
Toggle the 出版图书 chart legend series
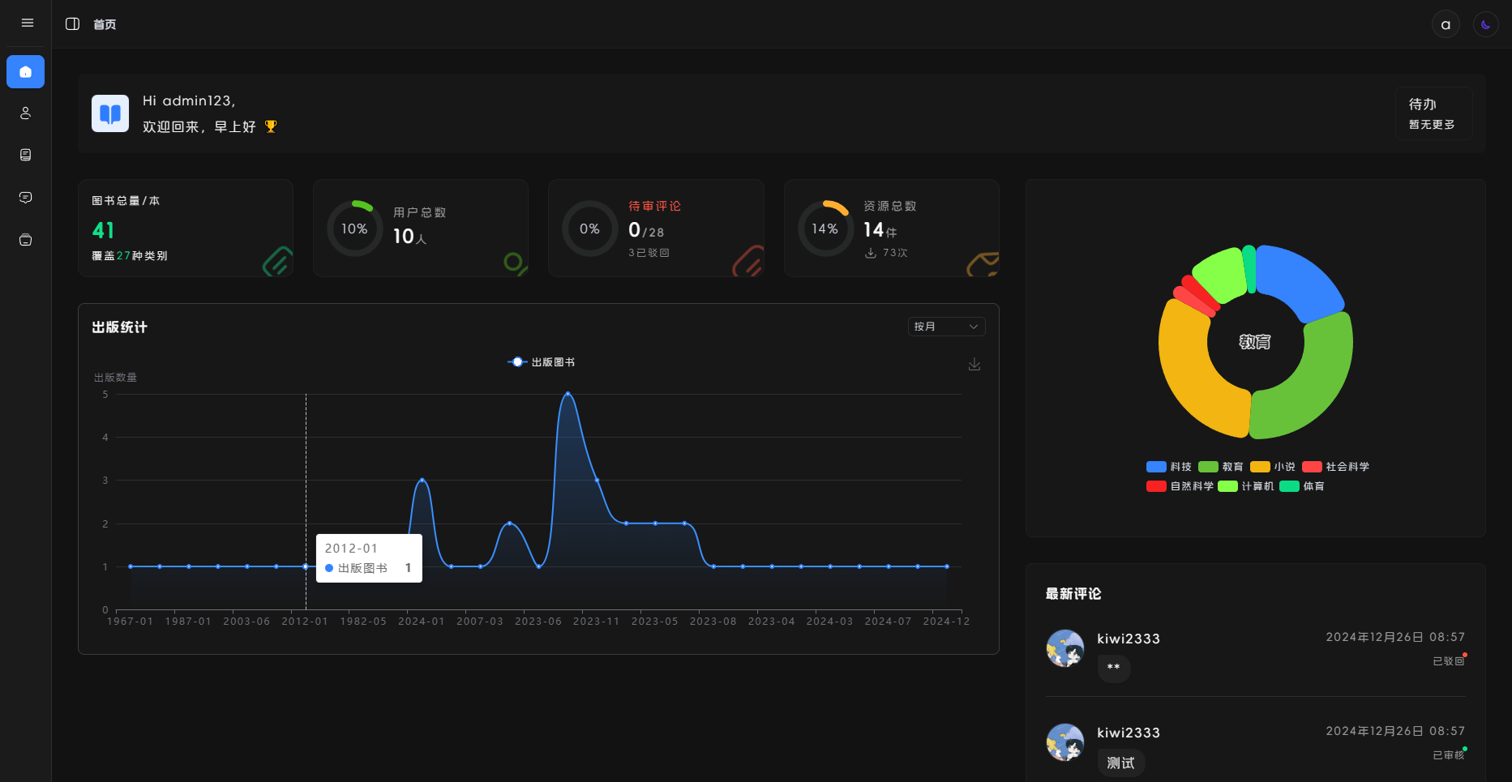click(541, 362)
